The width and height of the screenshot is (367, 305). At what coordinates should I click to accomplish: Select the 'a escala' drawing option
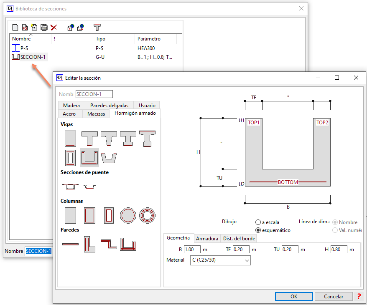pyautogui.click(x=258, y=222)
